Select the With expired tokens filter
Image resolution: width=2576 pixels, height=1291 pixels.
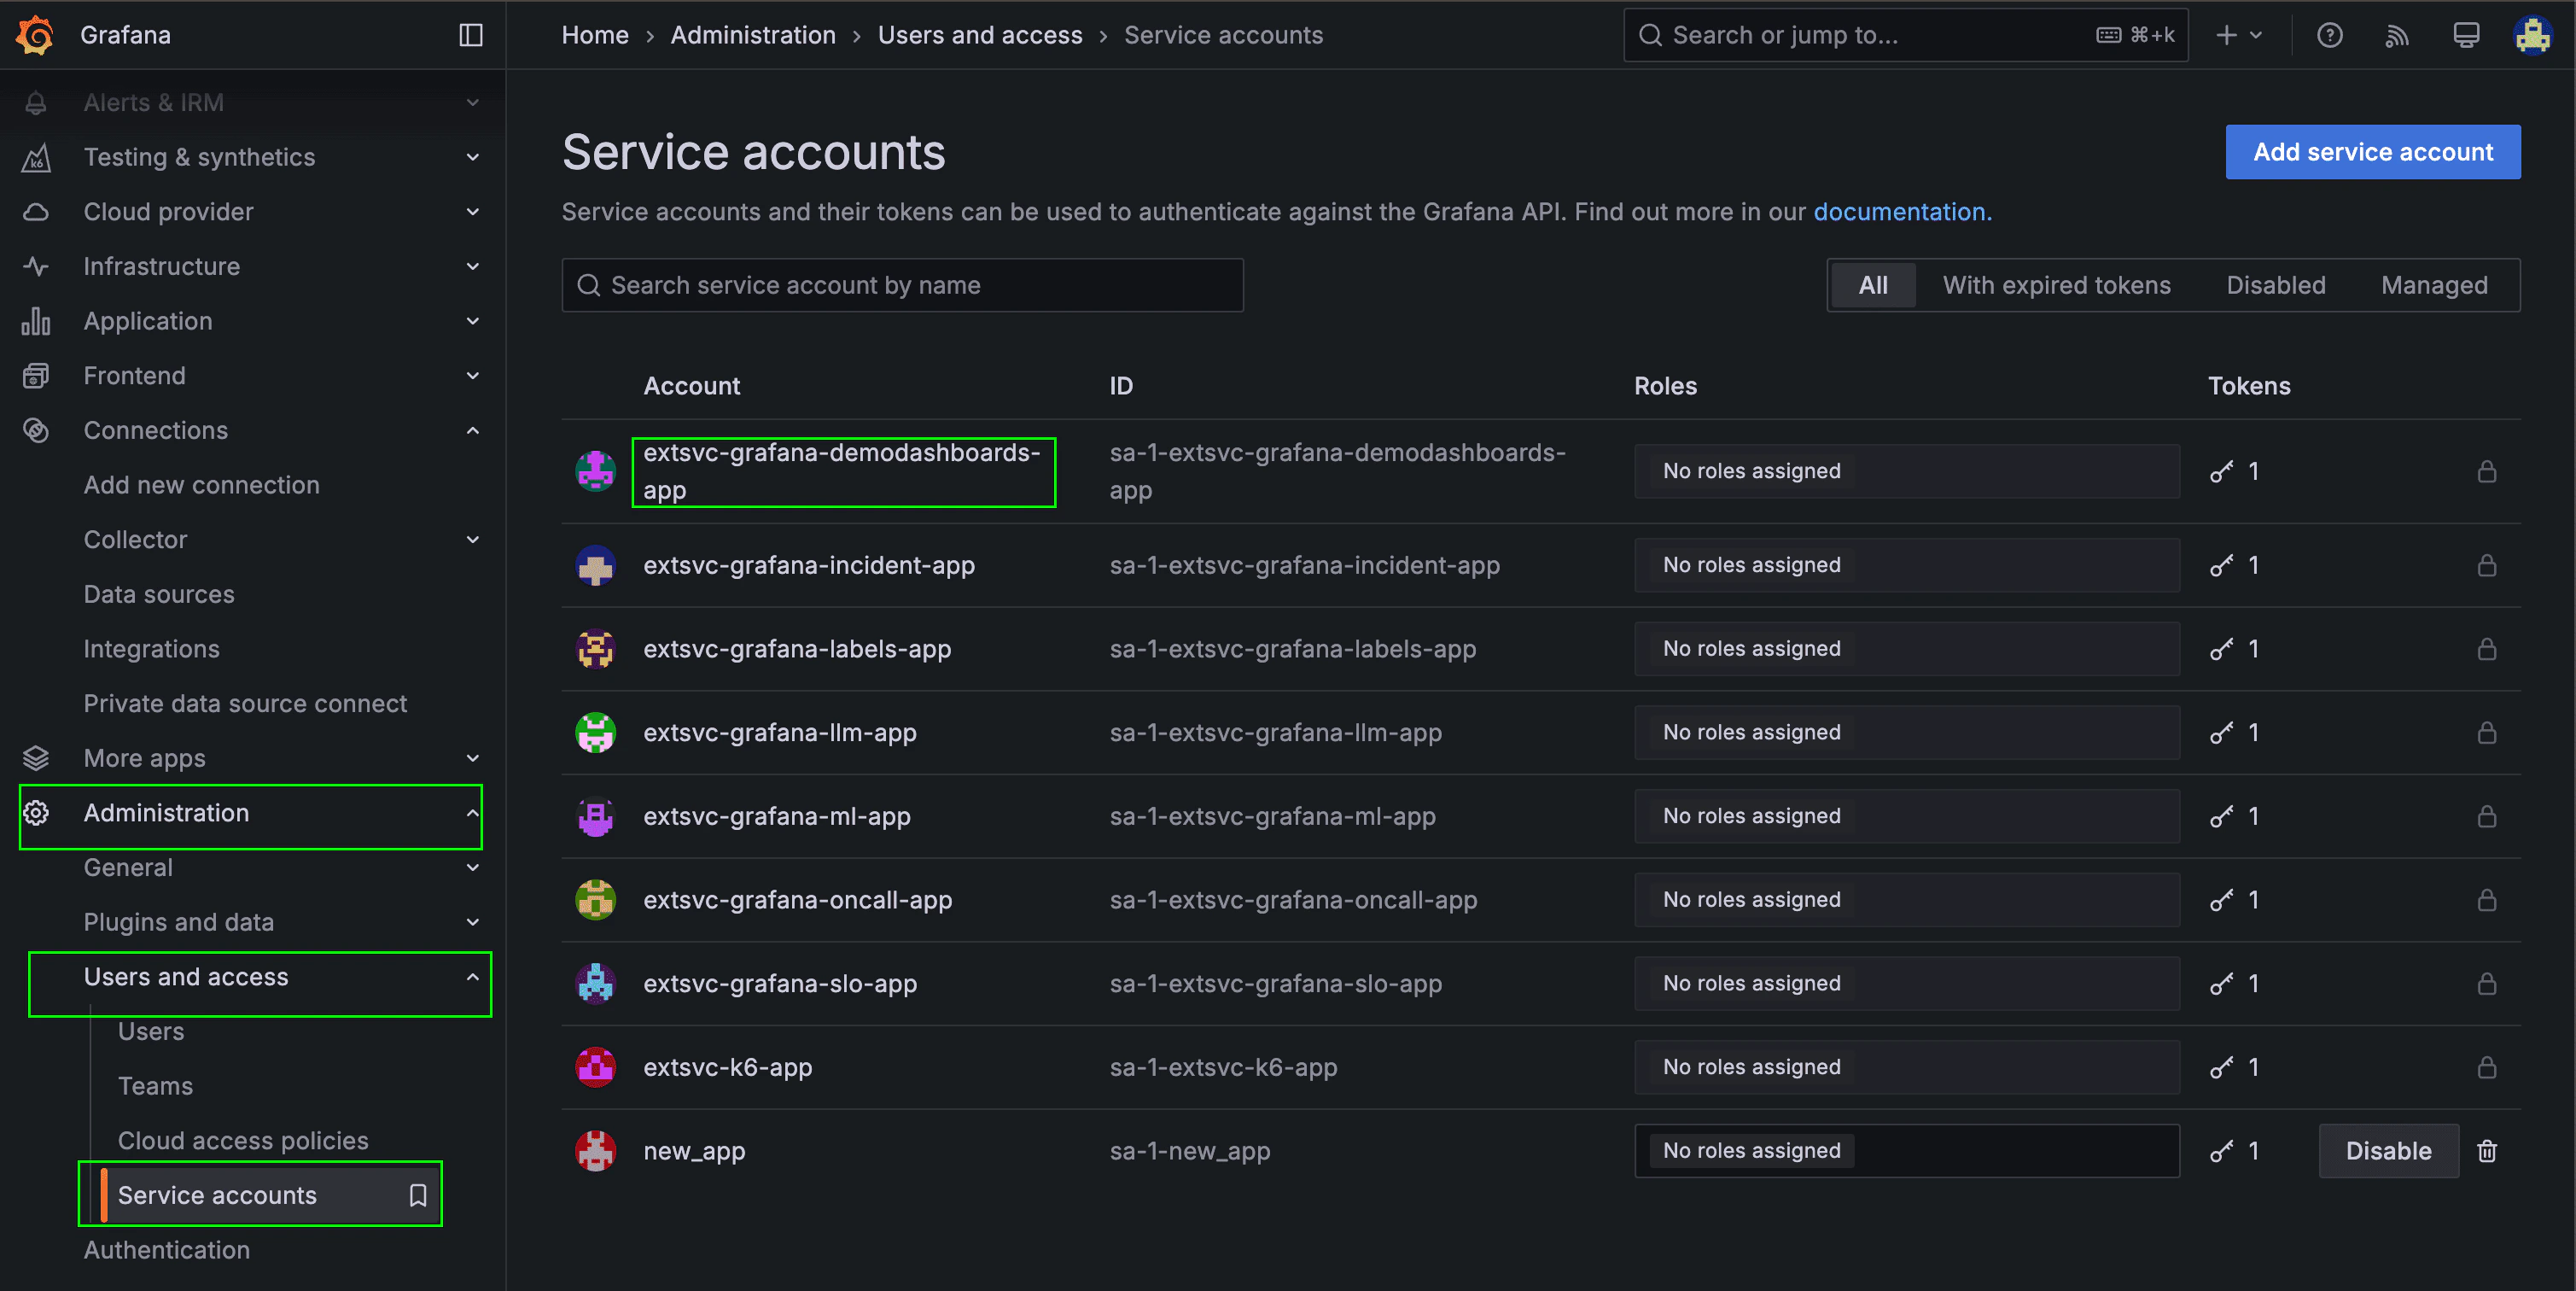tap(2056, 285)
